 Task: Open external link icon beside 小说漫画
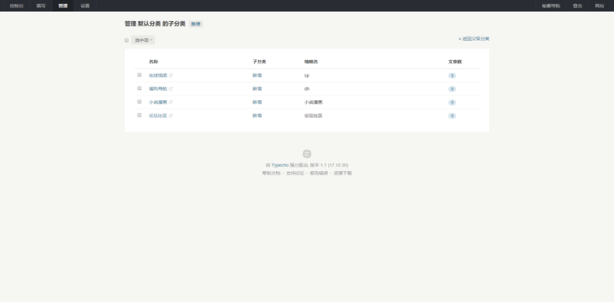click(171, 102)
